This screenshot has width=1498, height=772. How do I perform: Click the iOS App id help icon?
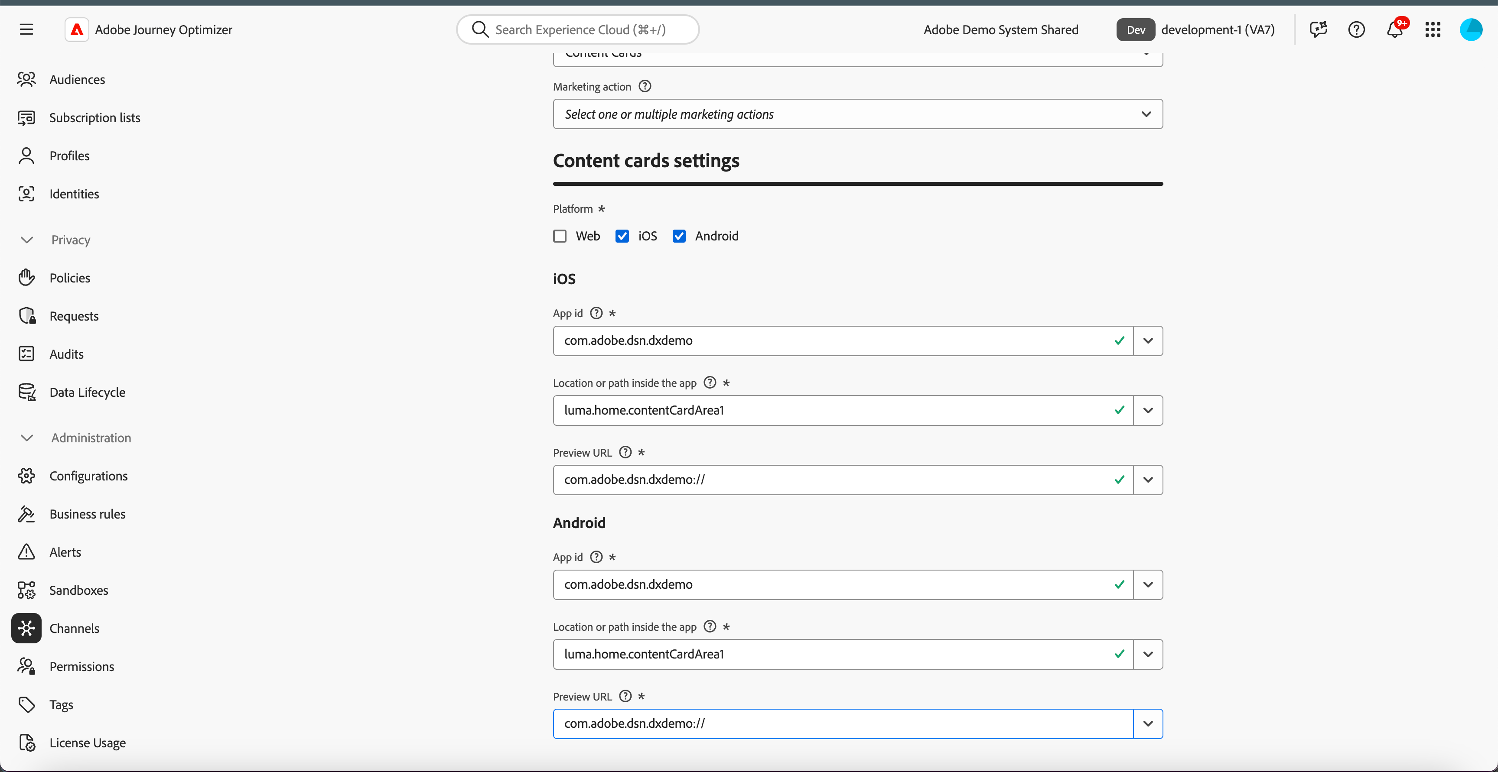pyautogui.click(x=596, y=313)
